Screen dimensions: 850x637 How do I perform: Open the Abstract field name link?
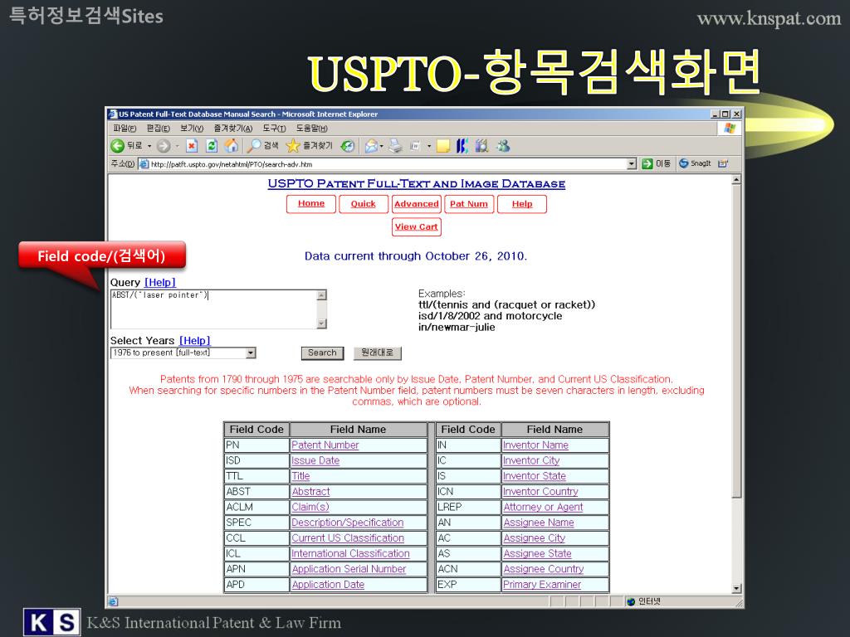[310, 491]
